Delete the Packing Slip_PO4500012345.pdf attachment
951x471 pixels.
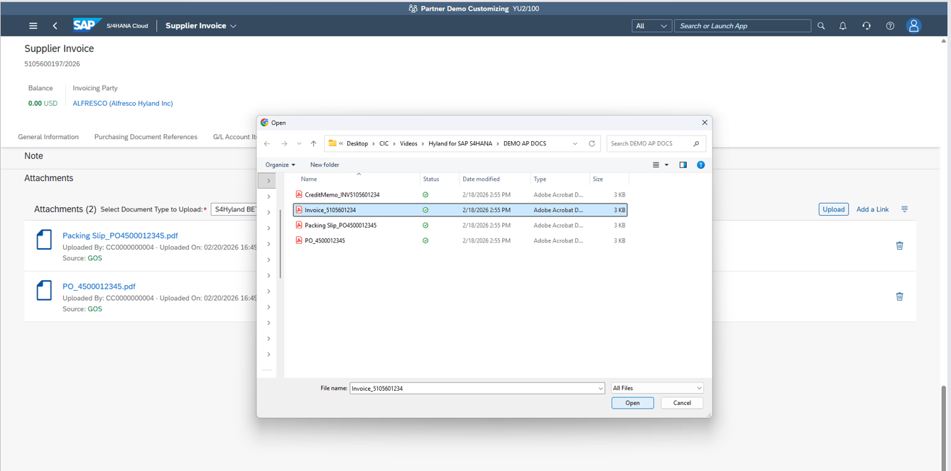[899, 245]
